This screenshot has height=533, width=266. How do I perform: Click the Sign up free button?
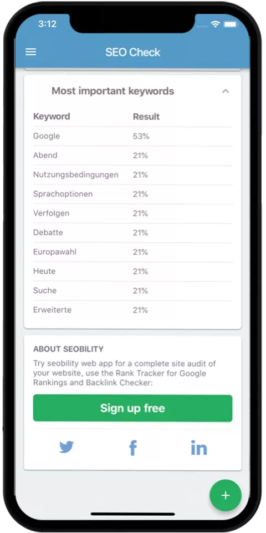pos(132,408)
